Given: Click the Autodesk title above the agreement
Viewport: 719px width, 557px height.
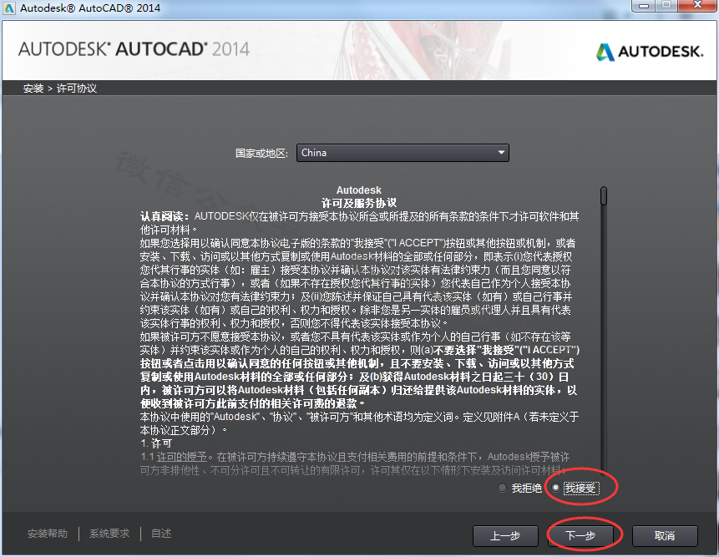Looking at the screenshot, I should tap(359, 190).
